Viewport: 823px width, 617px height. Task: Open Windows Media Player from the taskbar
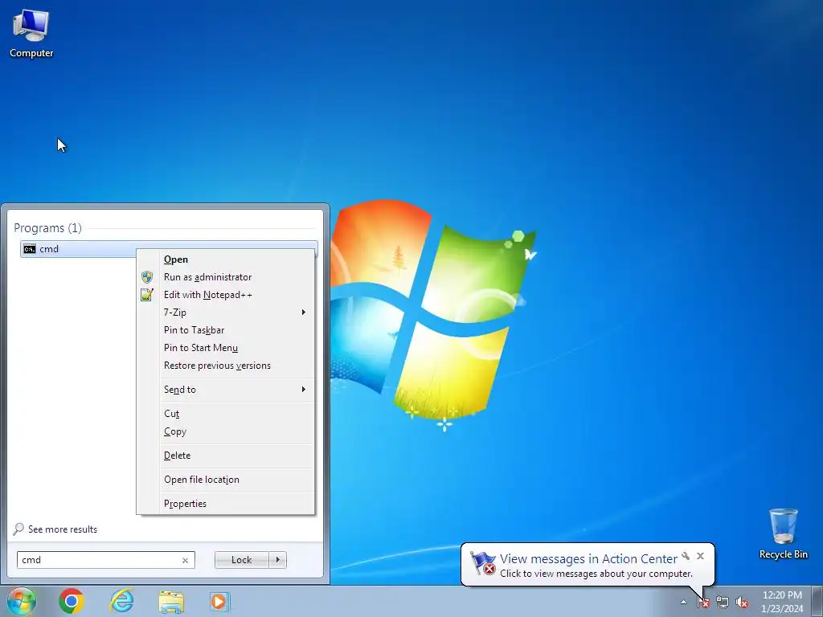[219, 601]
